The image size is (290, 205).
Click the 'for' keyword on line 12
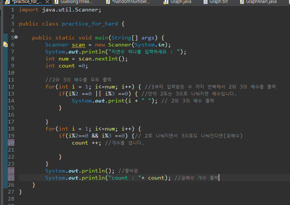coord(50,87)
